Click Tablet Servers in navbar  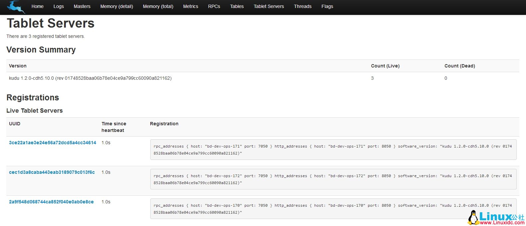coord(269,6)
